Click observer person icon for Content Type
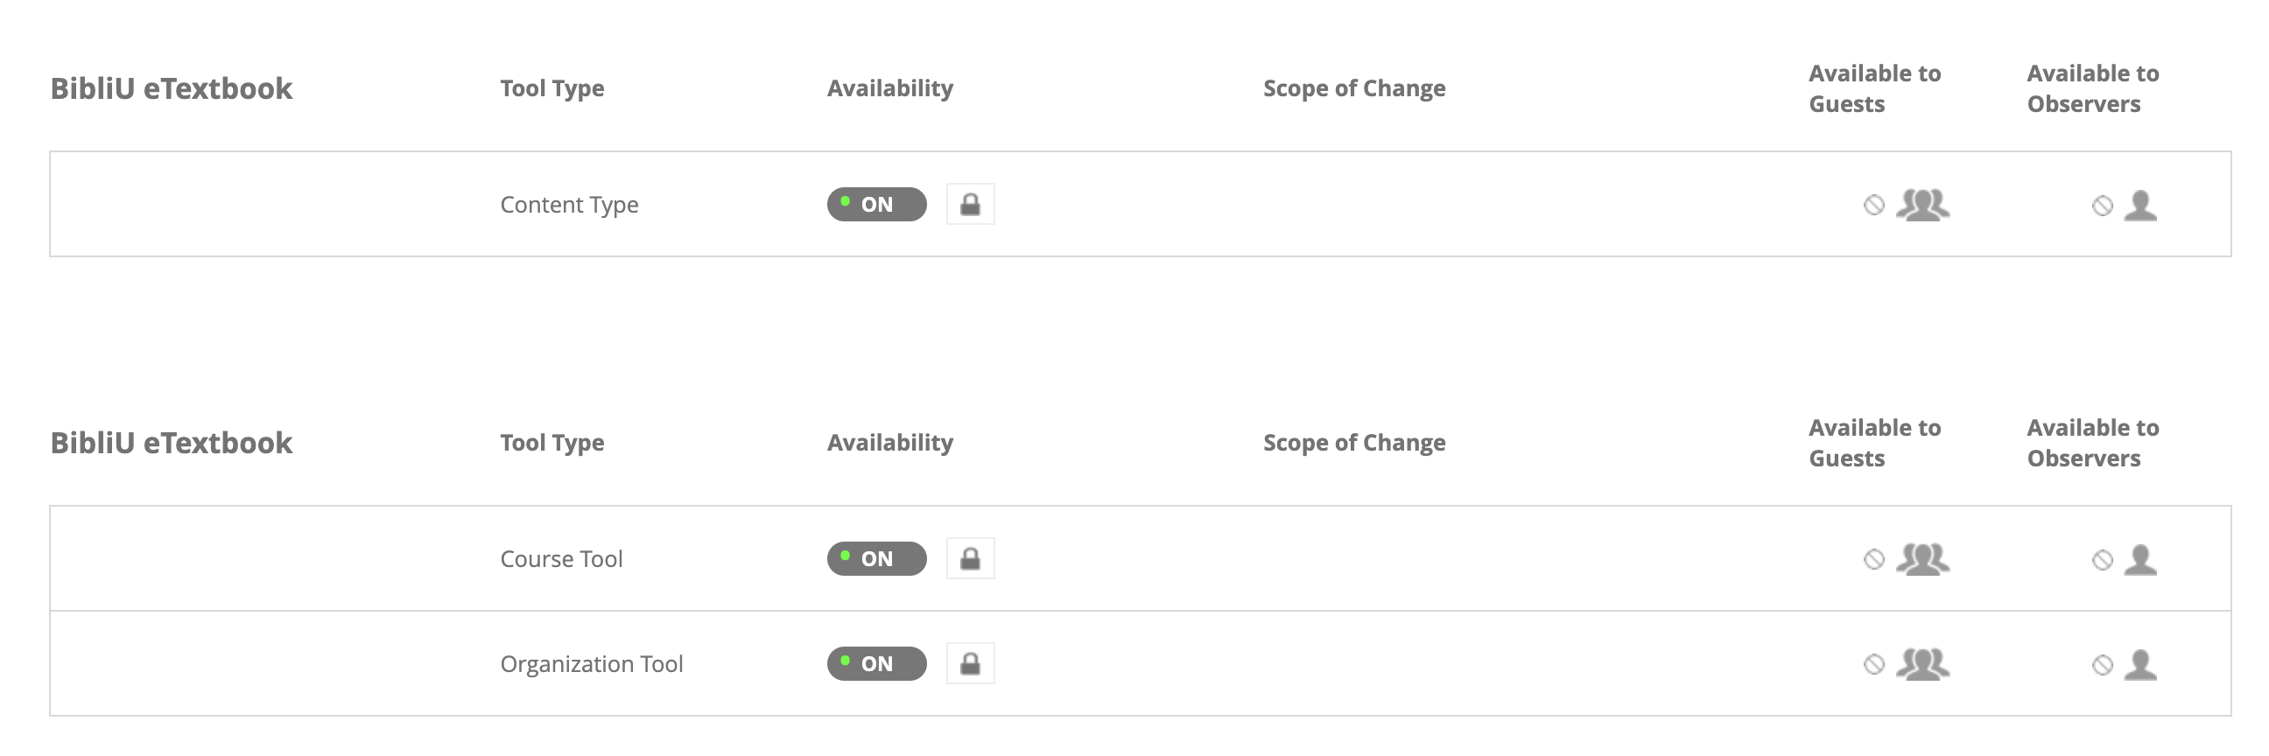Image resolution: width=2269 pixels, height=756 pixels. coord(2139,205)
